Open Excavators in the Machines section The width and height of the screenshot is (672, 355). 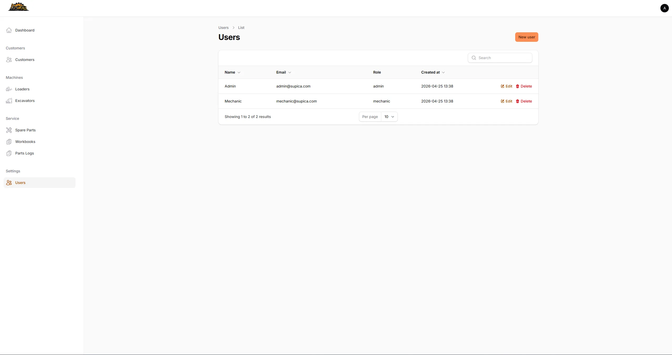(39, 101)
